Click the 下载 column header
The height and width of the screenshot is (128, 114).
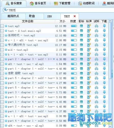click(x=104, y=21)
